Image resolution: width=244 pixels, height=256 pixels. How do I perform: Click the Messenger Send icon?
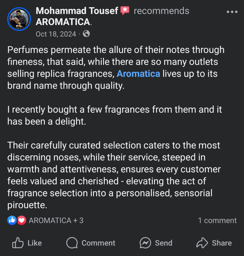pos(145,243)
